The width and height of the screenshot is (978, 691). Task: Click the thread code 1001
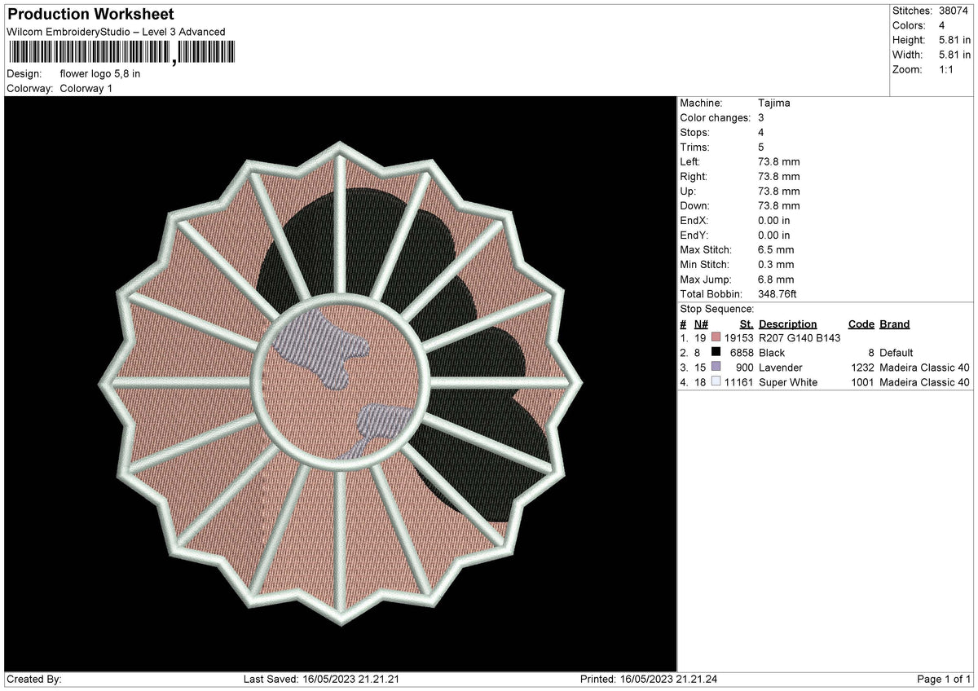point(862,381)
